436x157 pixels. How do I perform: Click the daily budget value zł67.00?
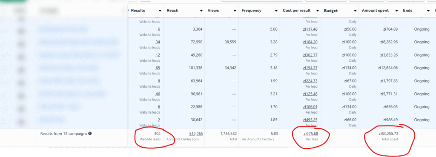(x=350, y=81)
